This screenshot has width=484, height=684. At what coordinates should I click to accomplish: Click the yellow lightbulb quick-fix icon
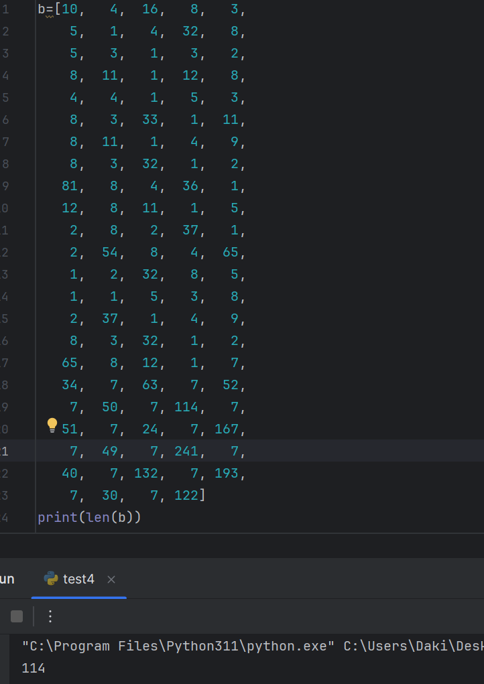(52, 425)
